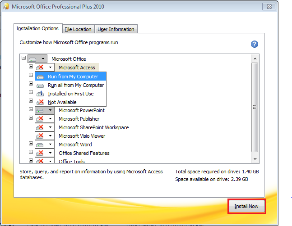This screenshot has height=226, width=292.
Task: Open the Microsoft Office root install state dropdown
Action: click(x=37, y=59)
